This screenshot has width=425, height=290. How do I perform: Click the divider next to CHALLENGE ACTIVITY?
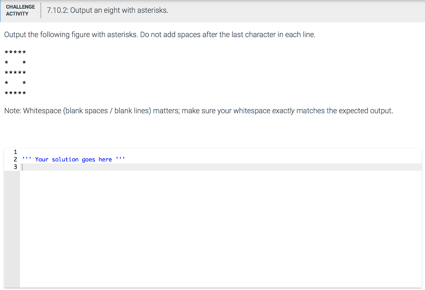click(40, 10)
